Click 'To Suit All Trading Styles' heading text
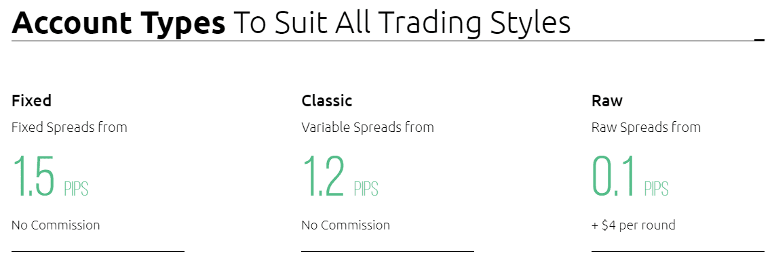Viewport: 772px width, 266px height. point(402,22)
